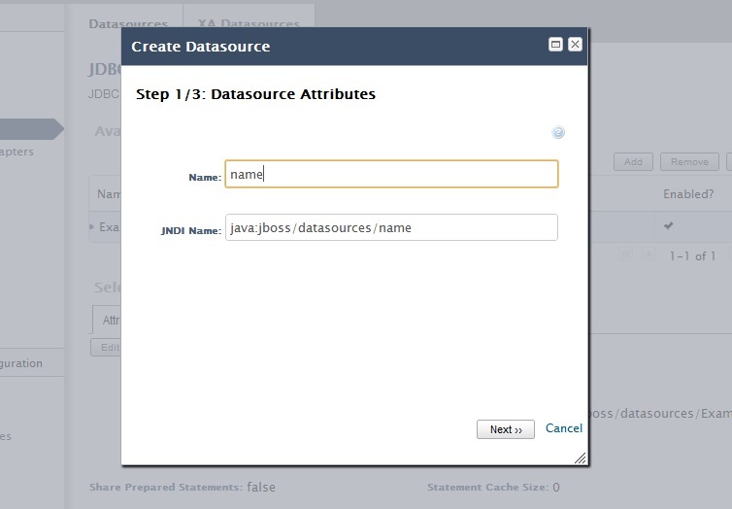This screenshot has height=509, width=732.
Task: Focus the Name input field
Action: pyautogui.click(x=391, y=174)
